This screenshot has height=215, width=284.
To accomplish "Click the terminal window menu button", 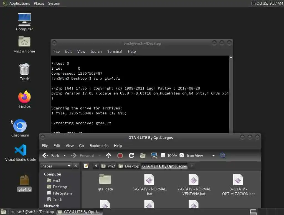I will click(54, 43).
